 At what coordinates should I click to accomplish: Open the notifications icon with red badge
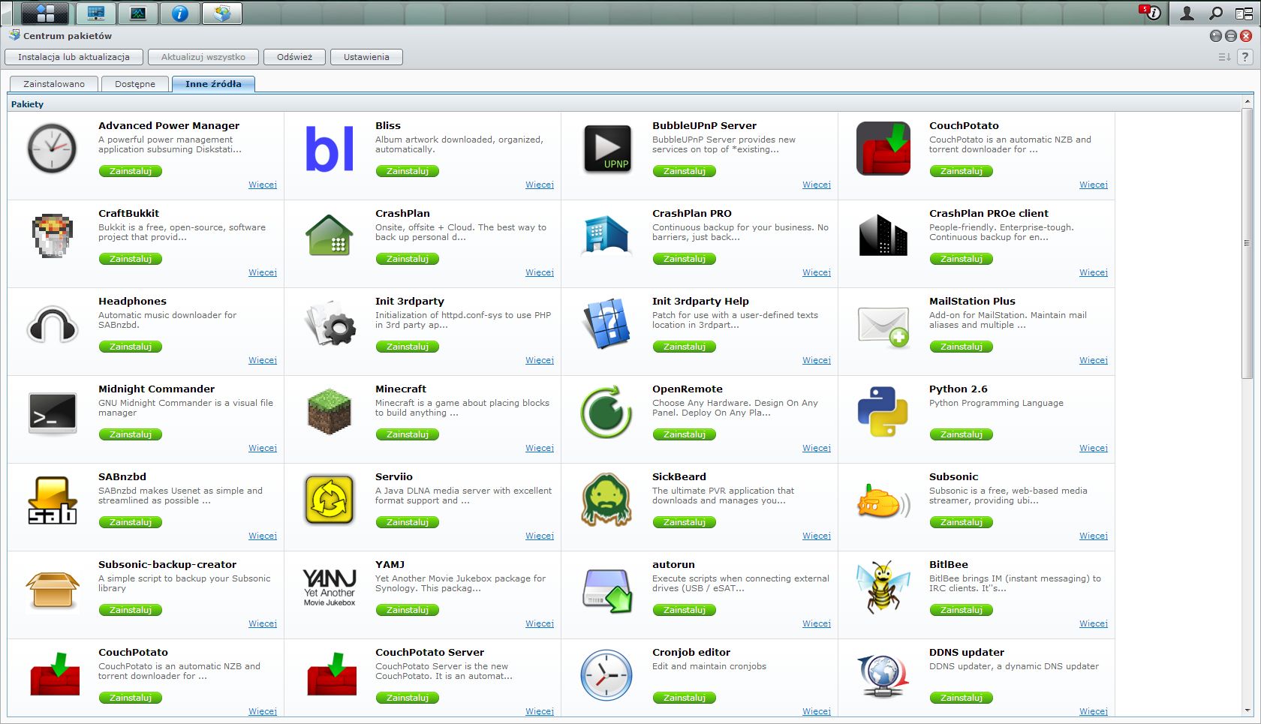point(1153,13)
